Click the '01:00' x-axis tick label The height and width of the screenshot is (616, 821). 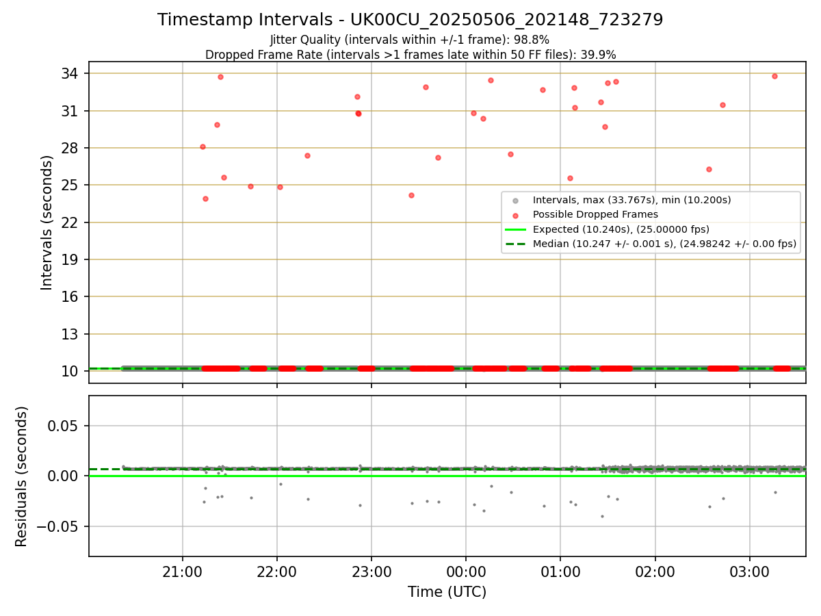(x=560, y=571)
